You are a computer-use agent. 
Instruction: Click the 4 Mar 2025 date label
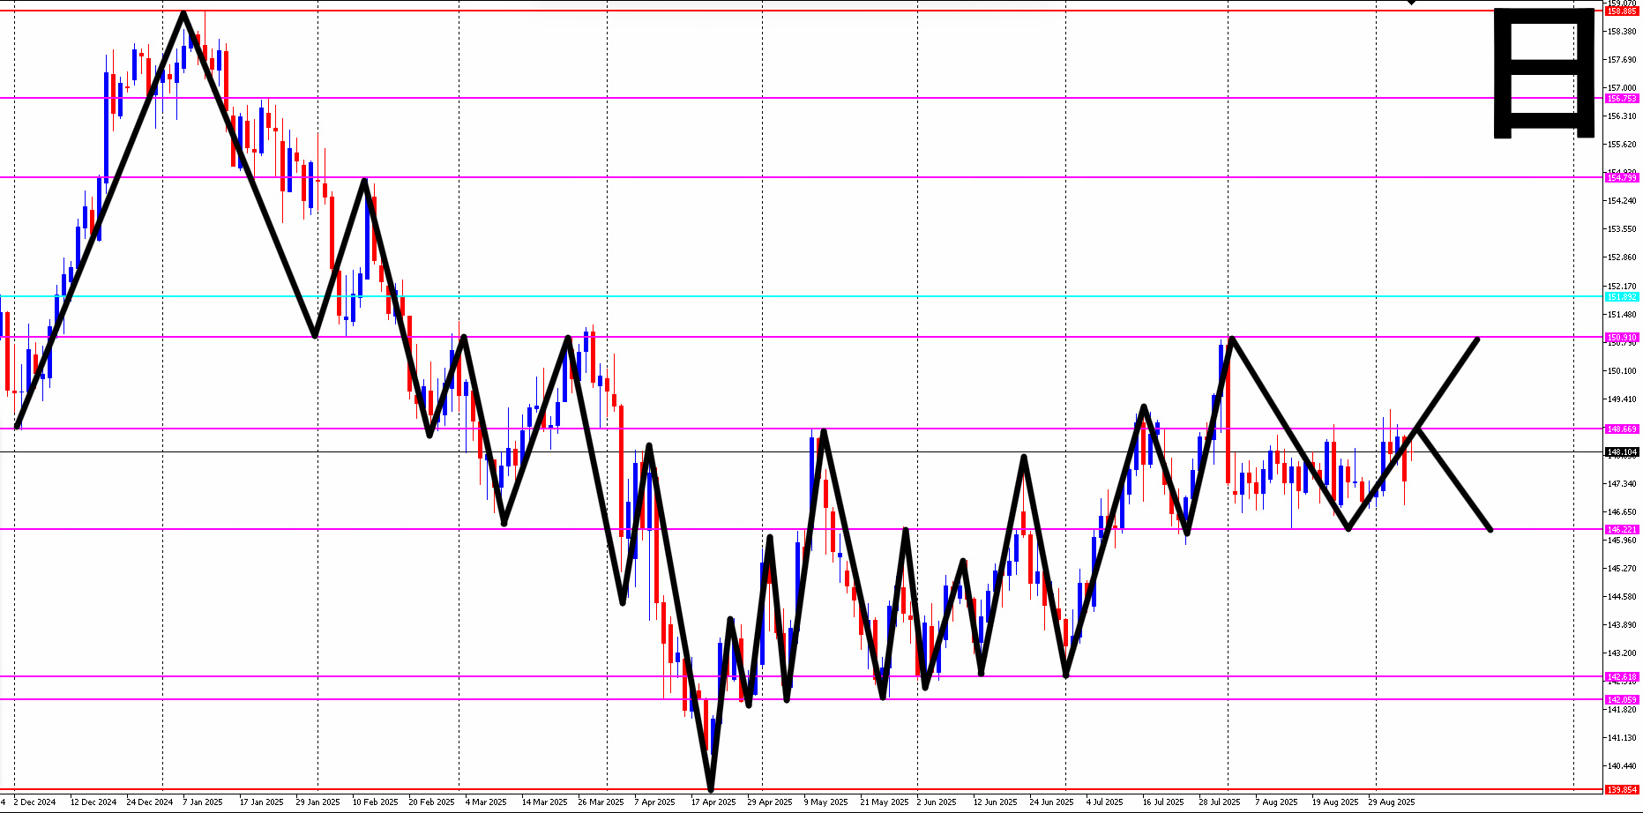pos(486,802)
